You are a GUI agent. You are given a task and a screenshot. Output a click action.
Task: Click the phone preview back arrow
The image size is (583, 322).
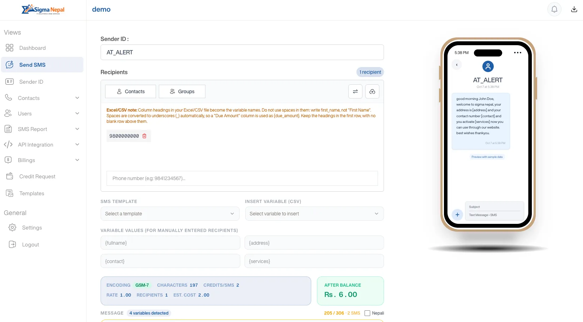(x=457, y=65)
